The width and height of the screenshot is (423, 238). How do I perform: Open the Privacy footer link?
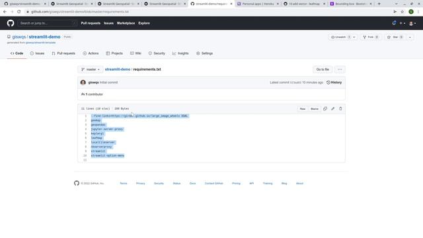[141, 184]
